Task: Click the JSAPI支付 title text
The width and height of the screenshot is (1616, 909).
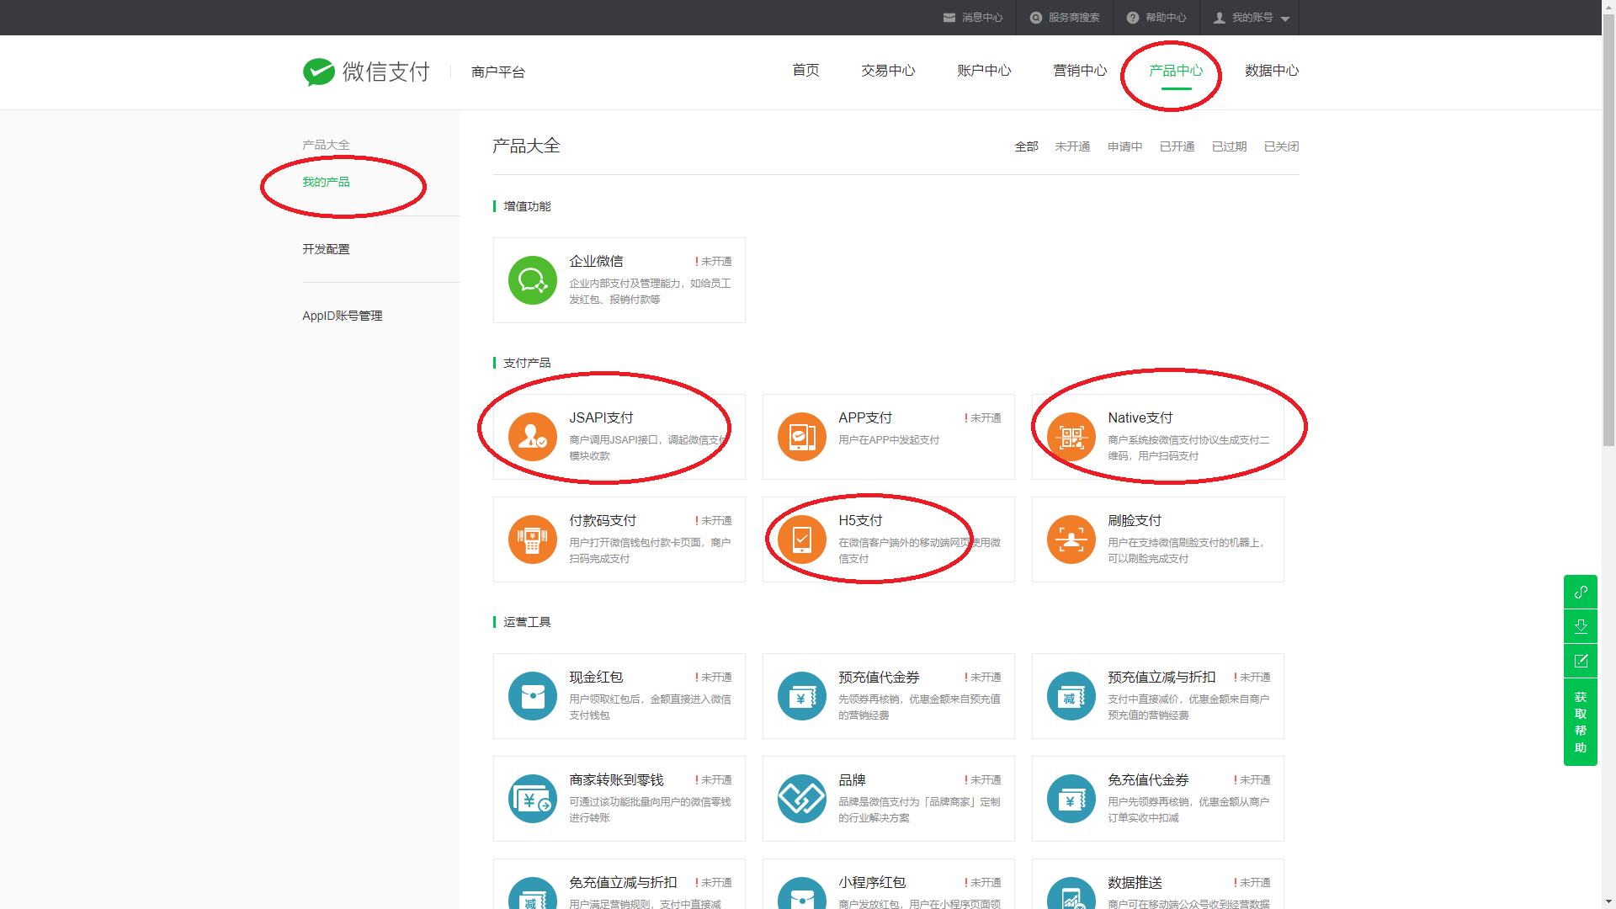Action: [x=601, y=417]
